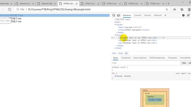The height and width of the screenshot is (107, 191).
Task: Activate the inspect element picker
Action: tap(114, 15)
